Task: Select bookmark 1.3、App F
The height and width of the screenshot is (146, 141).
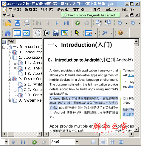Action: 33,73
